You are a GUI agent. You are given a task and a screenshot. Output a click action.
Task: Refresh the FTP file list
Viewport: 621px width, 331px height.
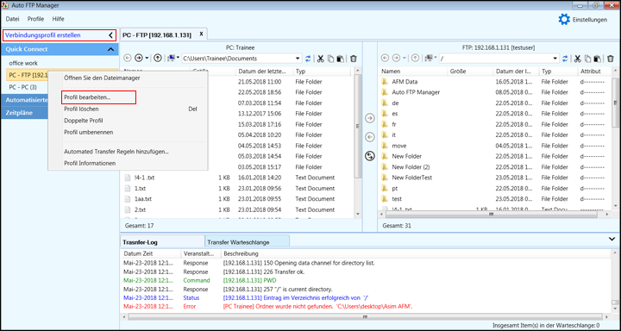coord(565,59)
